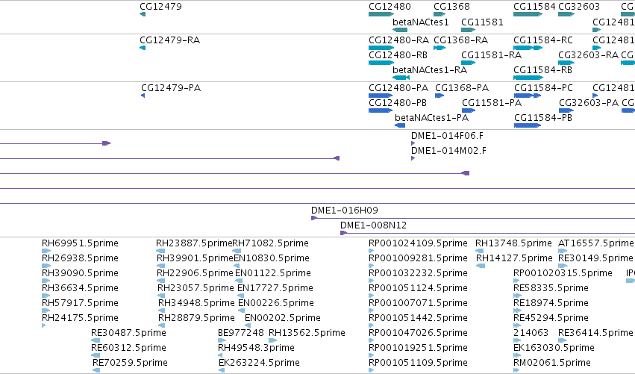Select the RH71082.5prime label

(x=271, y=243)
